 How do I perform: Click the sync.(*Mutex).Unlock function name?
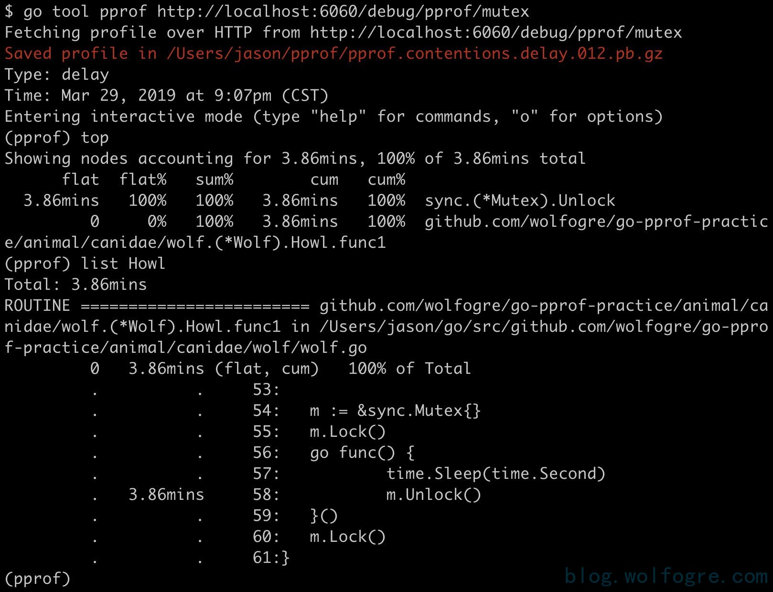520,201
